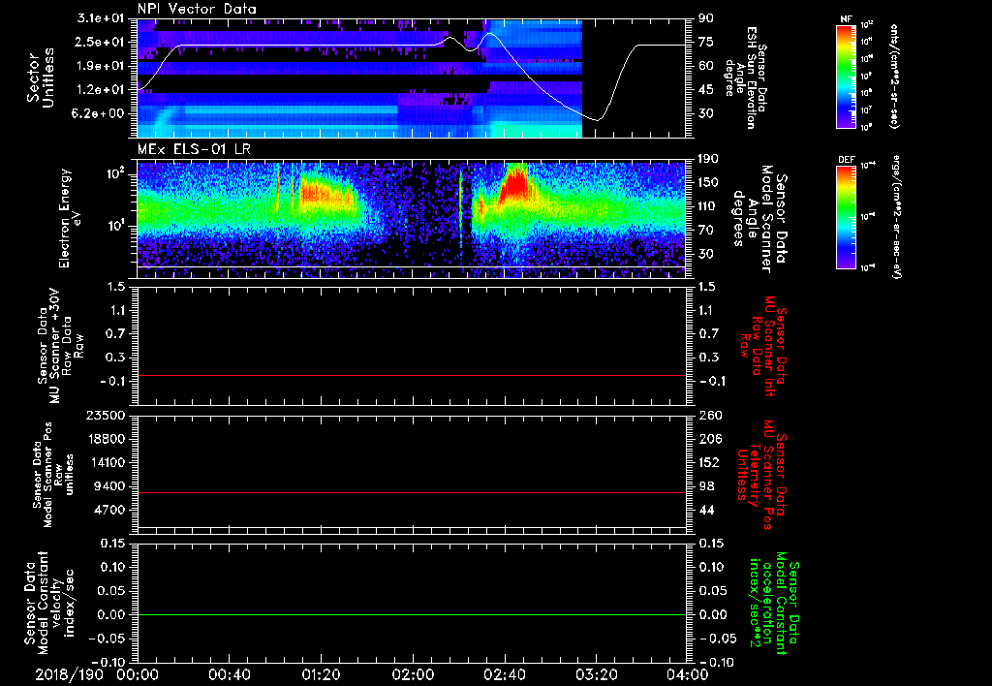Click the "152" telemetry tick label
The height and width of the screenshot is (686, 992).
(x=708, y=462)
